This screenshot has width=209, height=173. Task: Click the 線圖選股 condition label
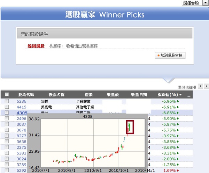pos(36,46)
